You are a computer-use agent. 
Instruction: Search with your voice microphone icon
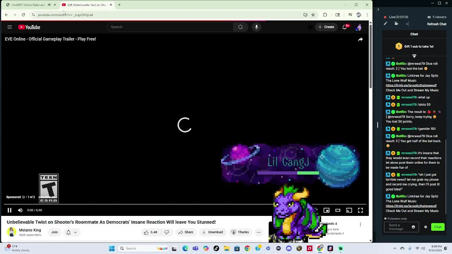coord(256,27)
